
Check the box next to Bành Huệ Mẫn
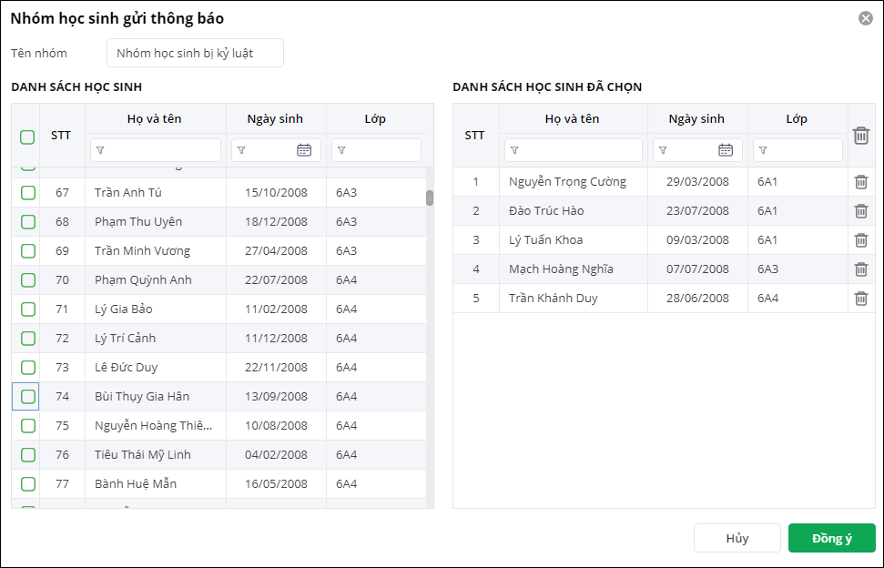pyautogui.click(x=28, y=484)
